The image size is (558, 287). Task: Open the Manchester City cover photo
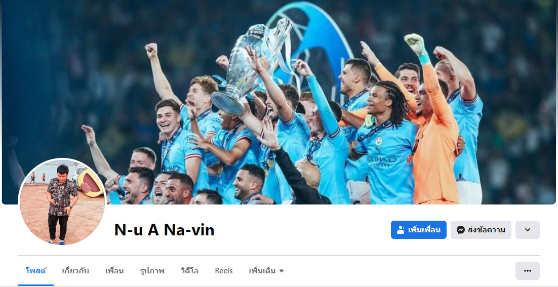[x=279, y=102]
